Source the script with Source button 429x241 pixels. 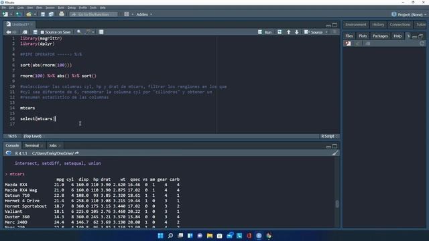(x=314, y=32)
